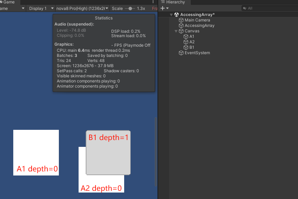Image resolution: width=298 pixels, height=199 pixels.
Task: Click the SetPass calls: 2 statistic
Action: click(x=72, y=71)
